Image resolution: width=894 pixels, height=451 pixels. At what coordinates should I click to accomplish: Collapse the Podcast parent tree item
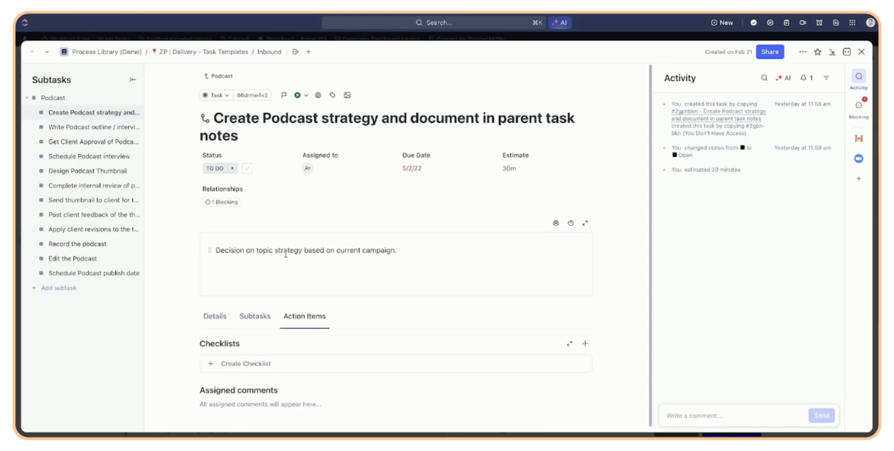[x=27, y=98]
